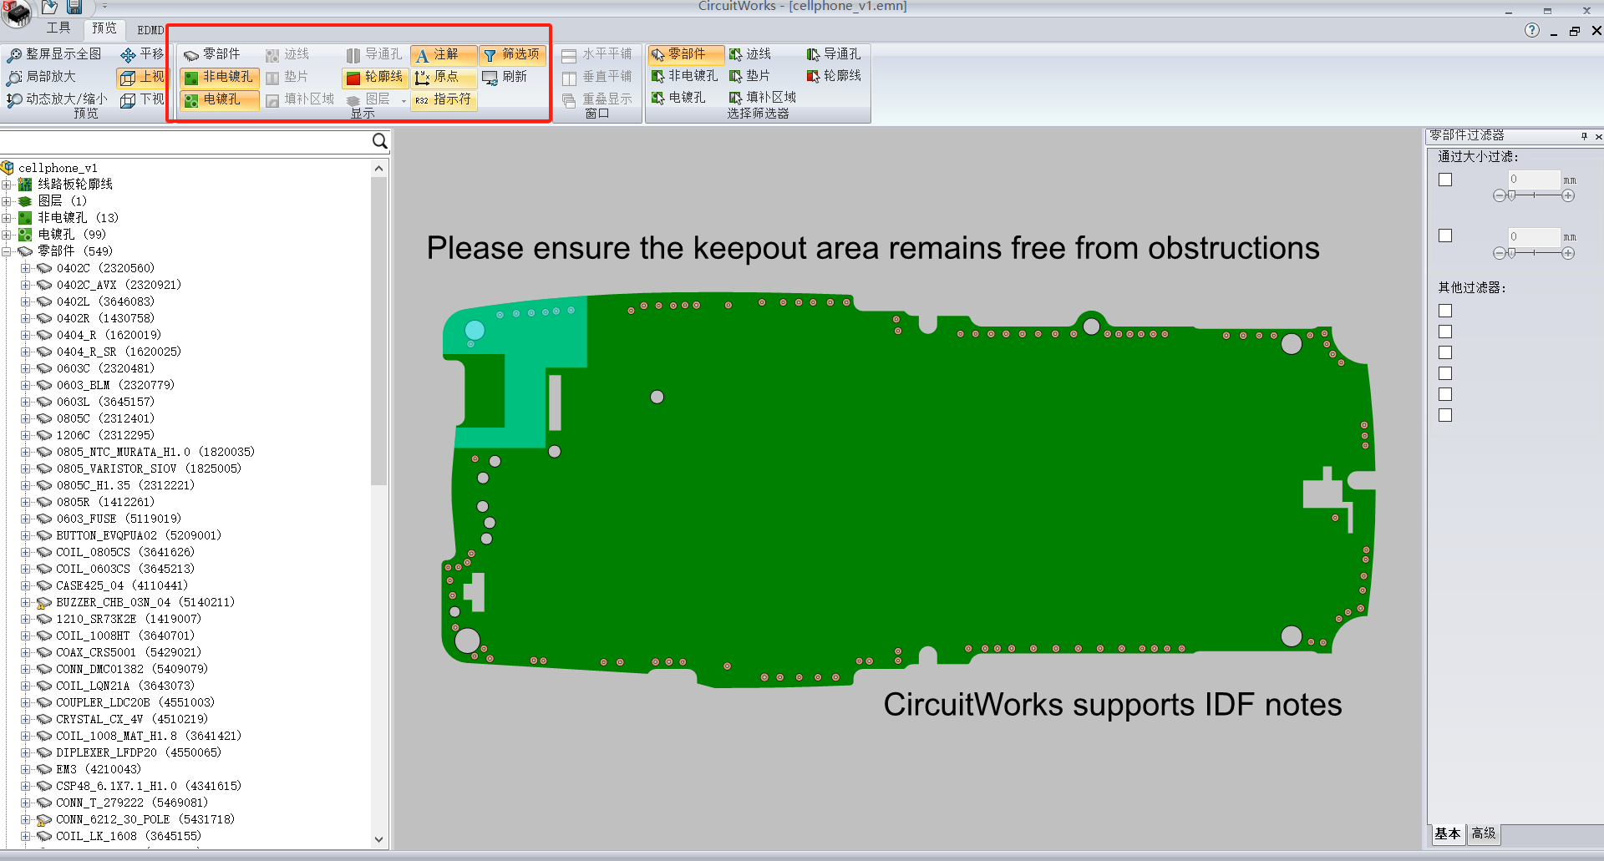Open the 图层 dropdown in the 显示 group
1604x861 pixels.
[x=404, y=100]
